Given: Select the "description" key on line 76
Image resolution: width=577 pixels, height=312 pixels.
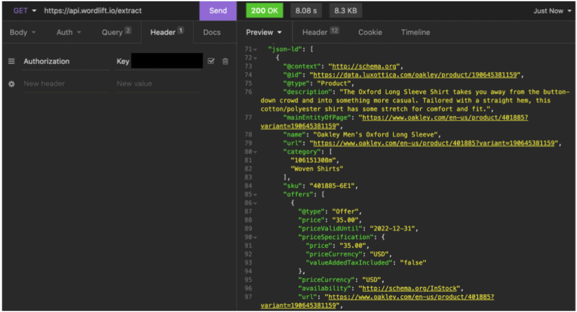Looking at the screenshot, I should coord(307,92).
